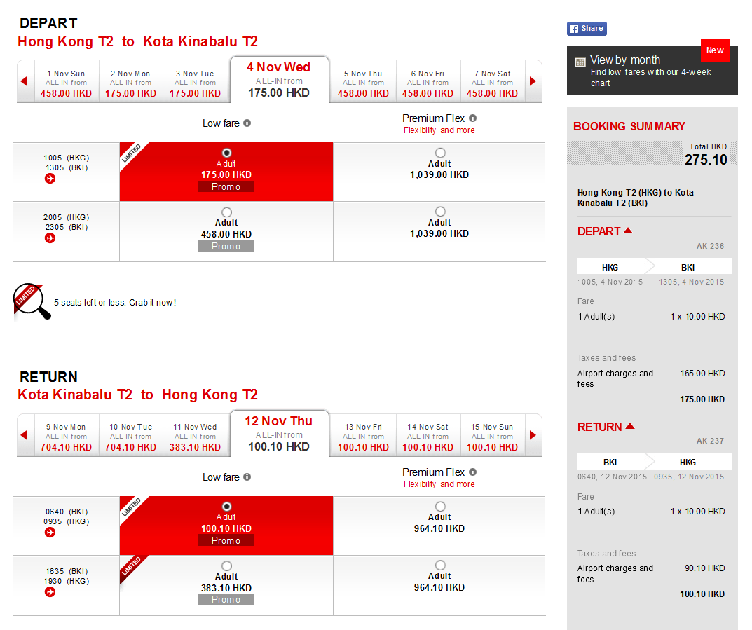Screen dimensions: 752x630
Task: Click the Facebook Share button
Action: click(x=587, y=29)
